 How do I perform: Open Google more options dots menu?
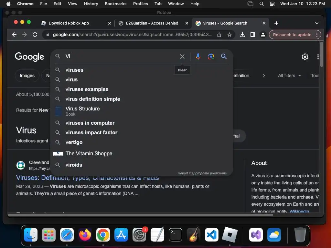coord(318,57)
